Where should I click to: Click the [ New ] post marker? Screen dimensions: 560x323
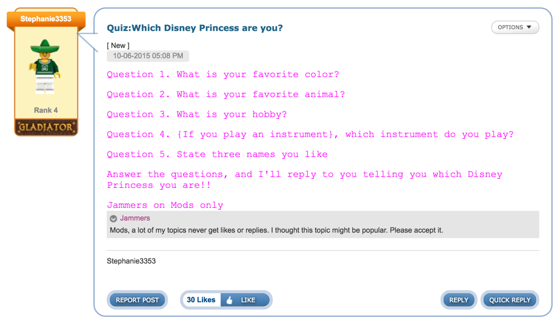pyautogui.click(x=118, y=45)
